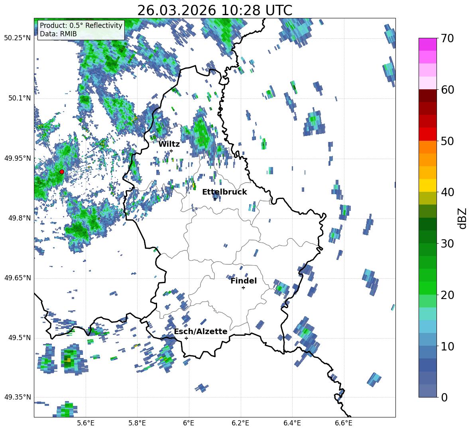Click the red radar site marker
The image size is (472, 431).
click(62, 172)
